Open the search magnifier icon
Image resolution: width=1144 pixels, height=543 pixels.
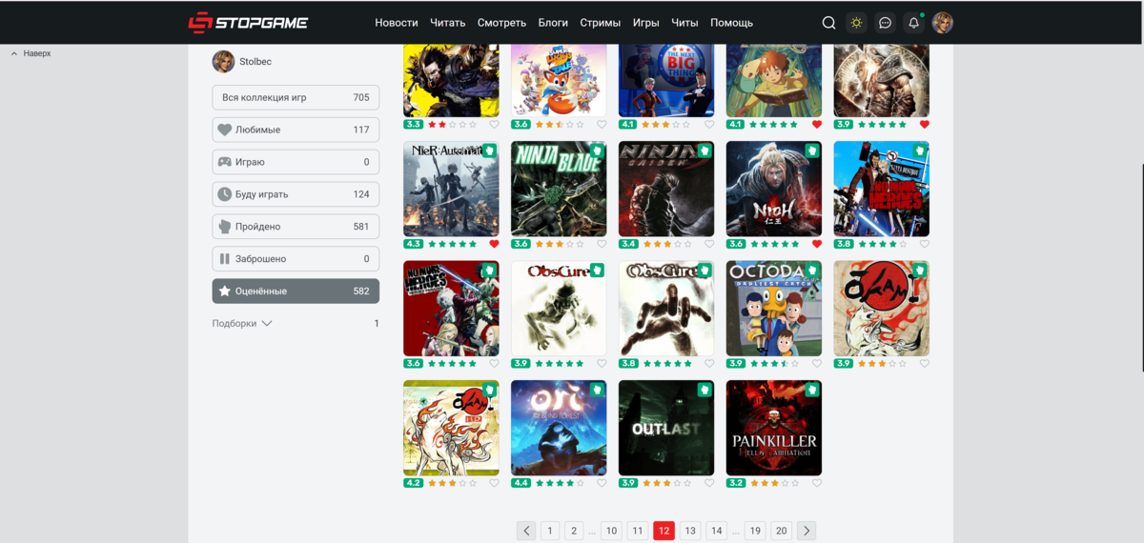pos(828,23)
